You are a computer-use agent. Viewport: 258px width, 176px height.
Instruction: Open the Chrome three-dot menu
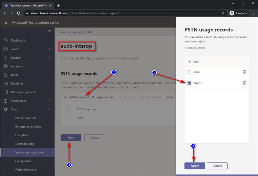pos(253,13)
